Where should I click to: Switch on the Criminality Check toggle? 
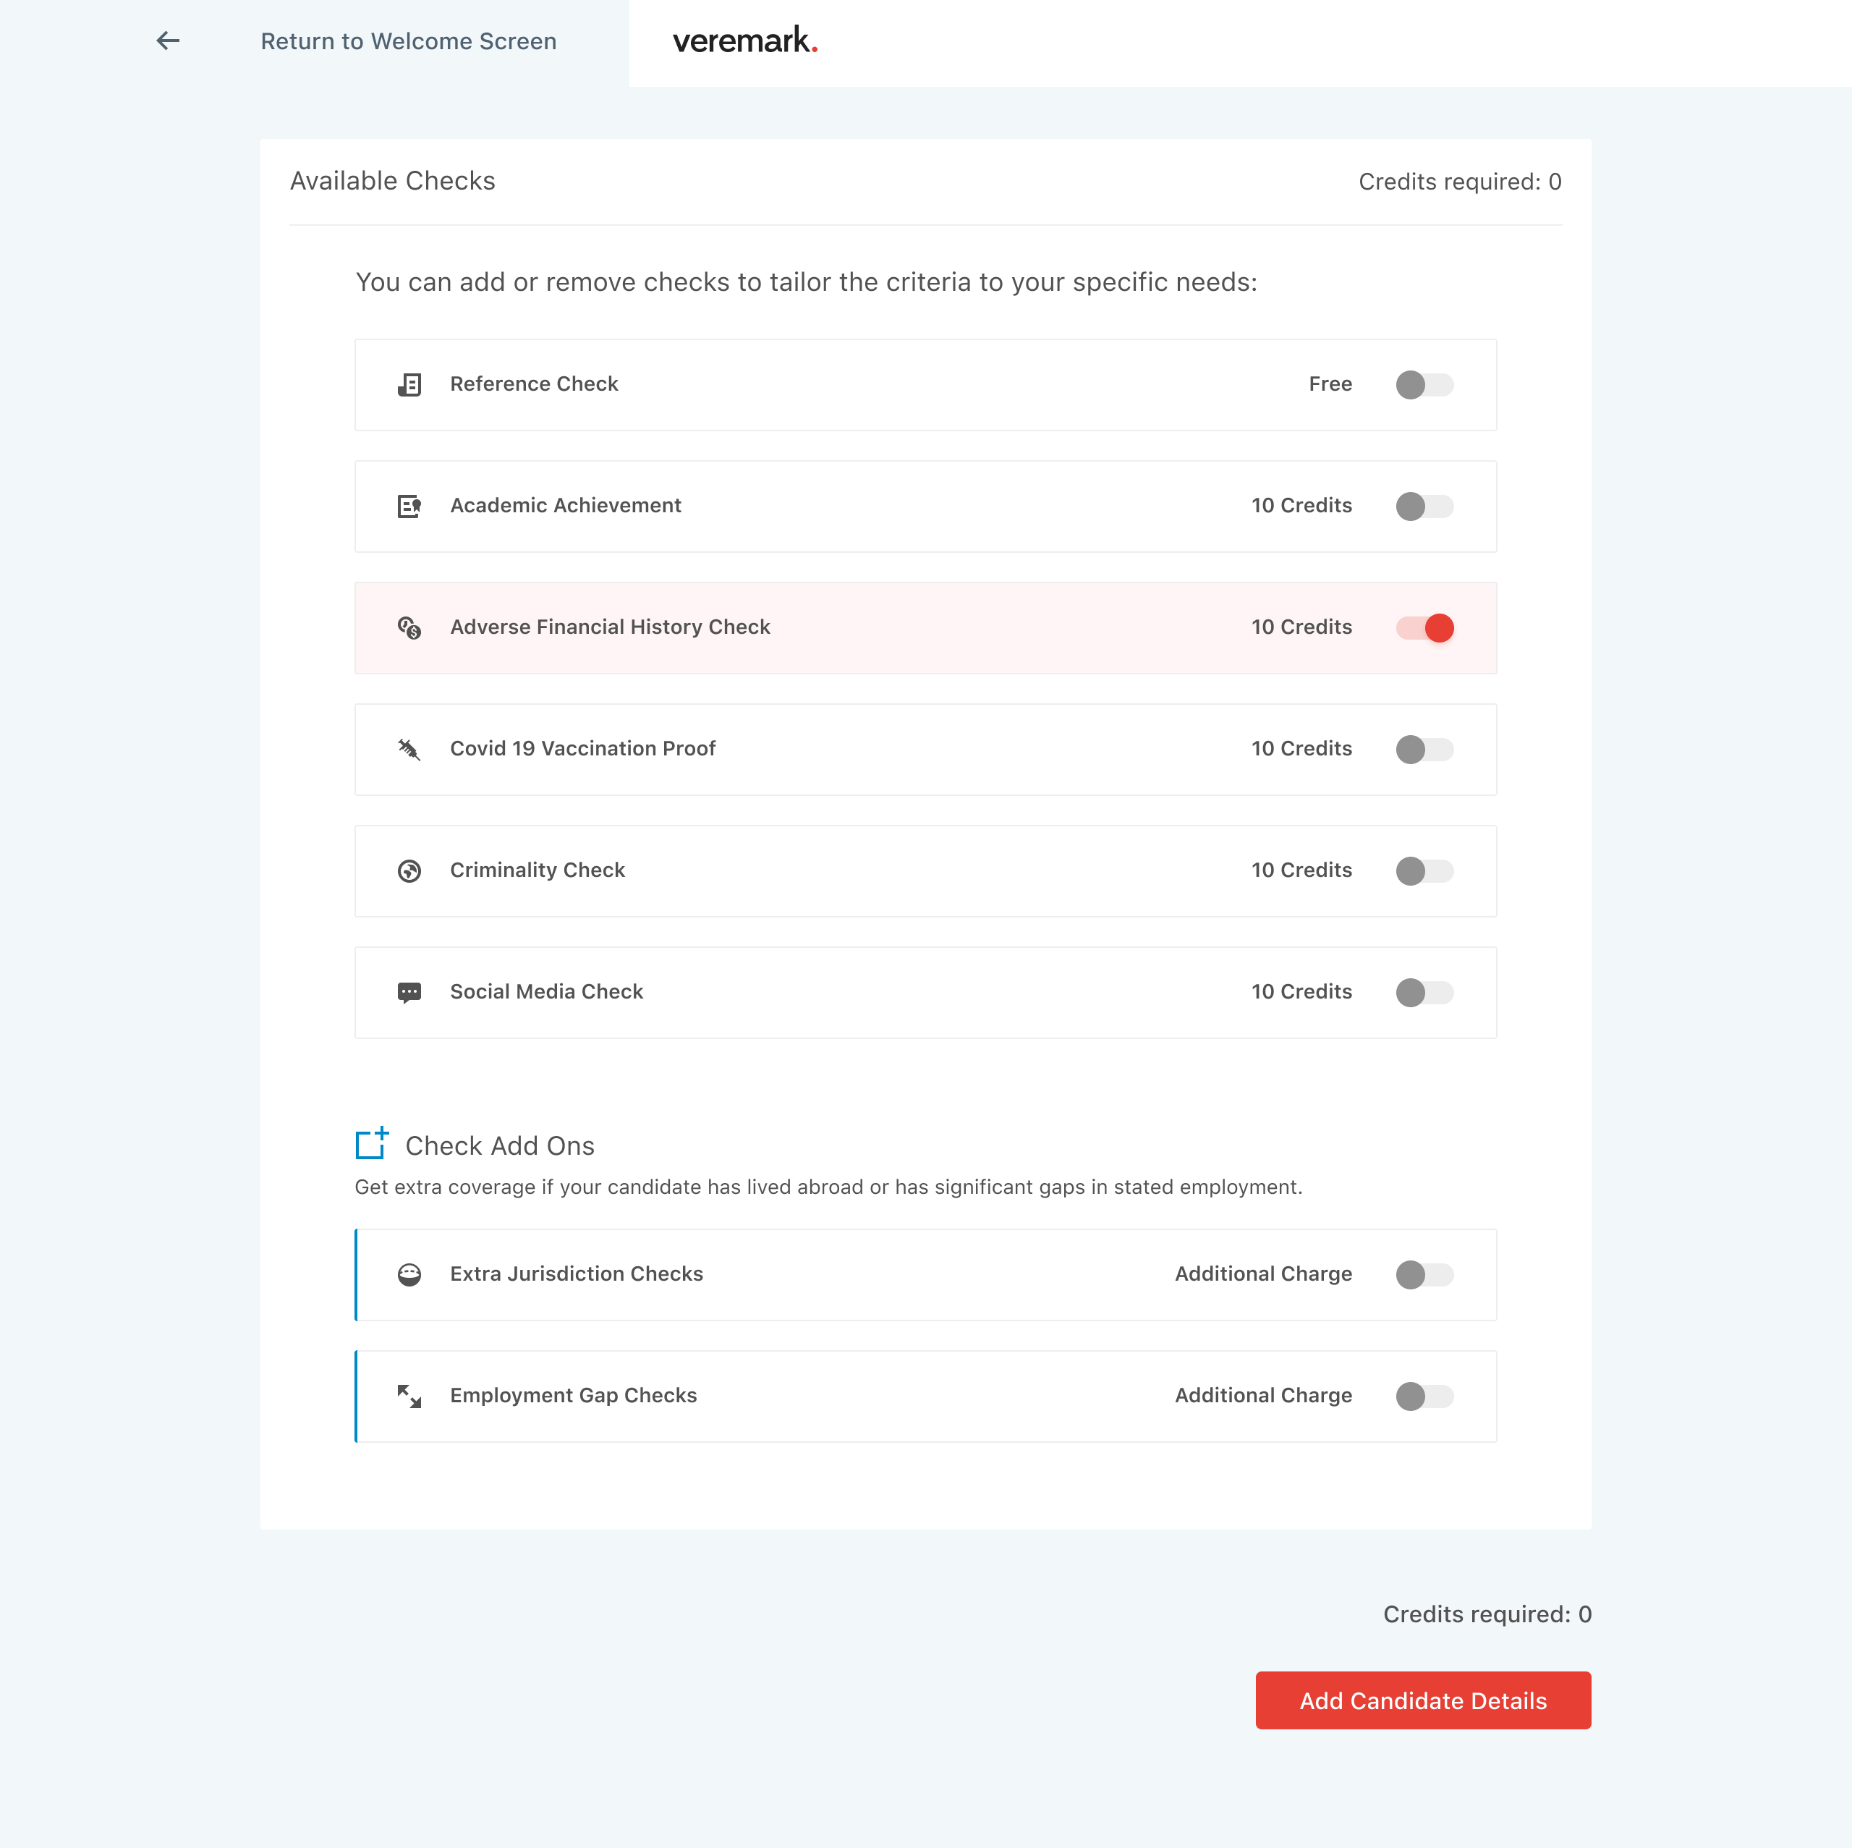coord(1424,870)
